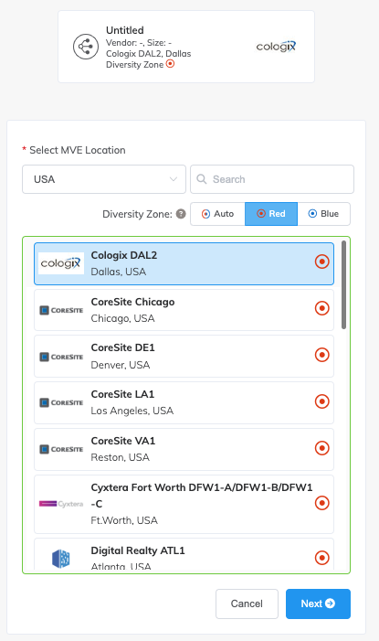The width and height of the screenshot is (379, 641).
Task: Click the Next button
Action: 318,604
